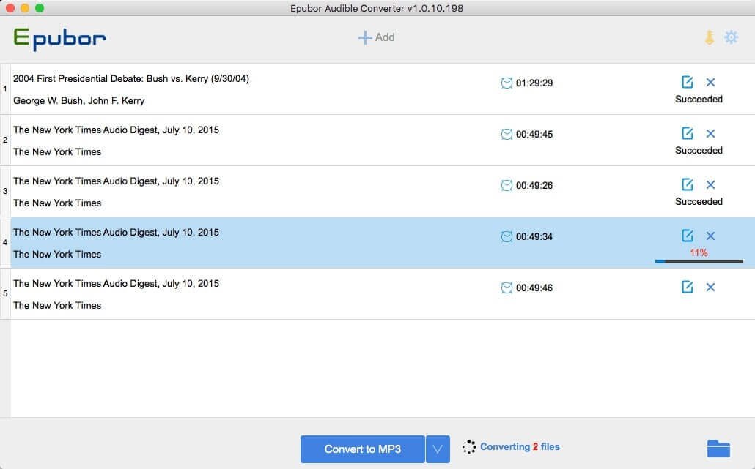The width and height of the screenshot is (755, 469).
Task: Click author text George W. Bush, John F. Kerry
Action: (79, 101)
